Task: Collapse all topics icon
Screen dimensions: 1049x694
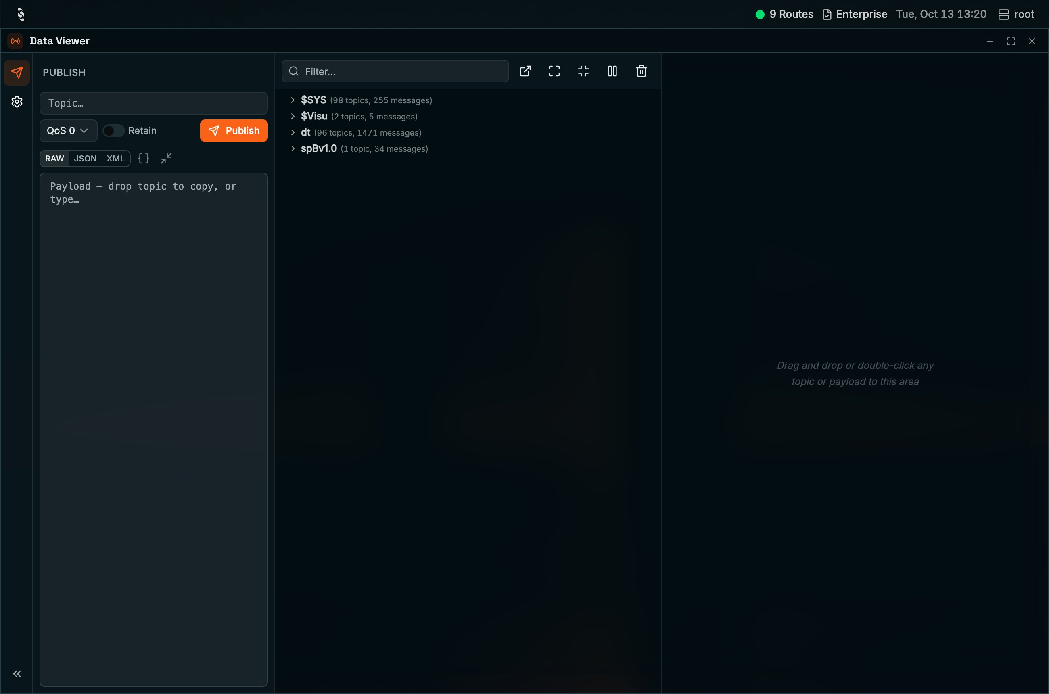Action: coord(583,71)
